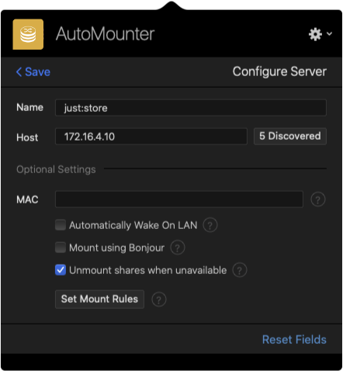This screenshot has width=343, height=371.
Task: Click the Reset Fields link
Action: (x=294, y=339)
